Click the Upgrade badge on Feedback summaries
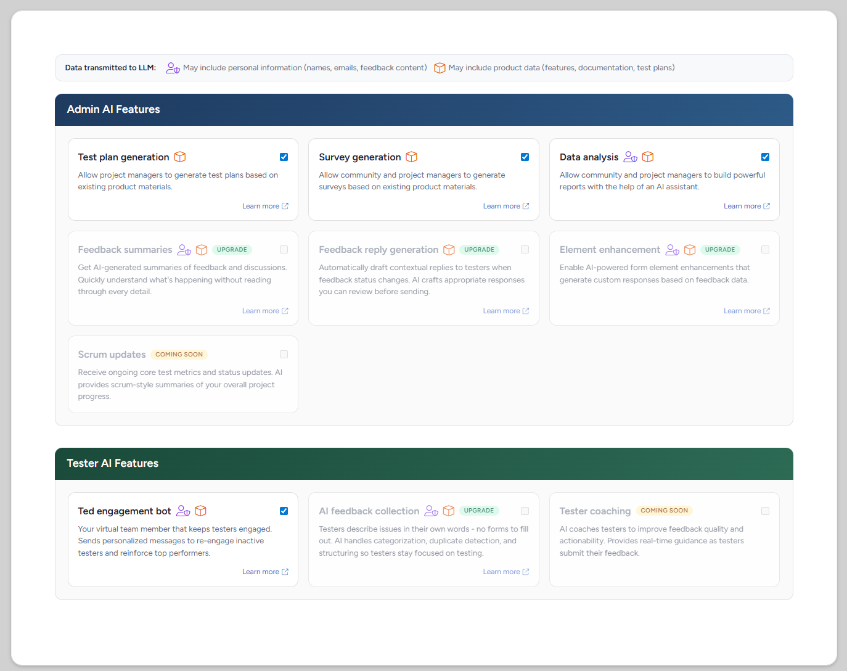 [x=232, y=250]
